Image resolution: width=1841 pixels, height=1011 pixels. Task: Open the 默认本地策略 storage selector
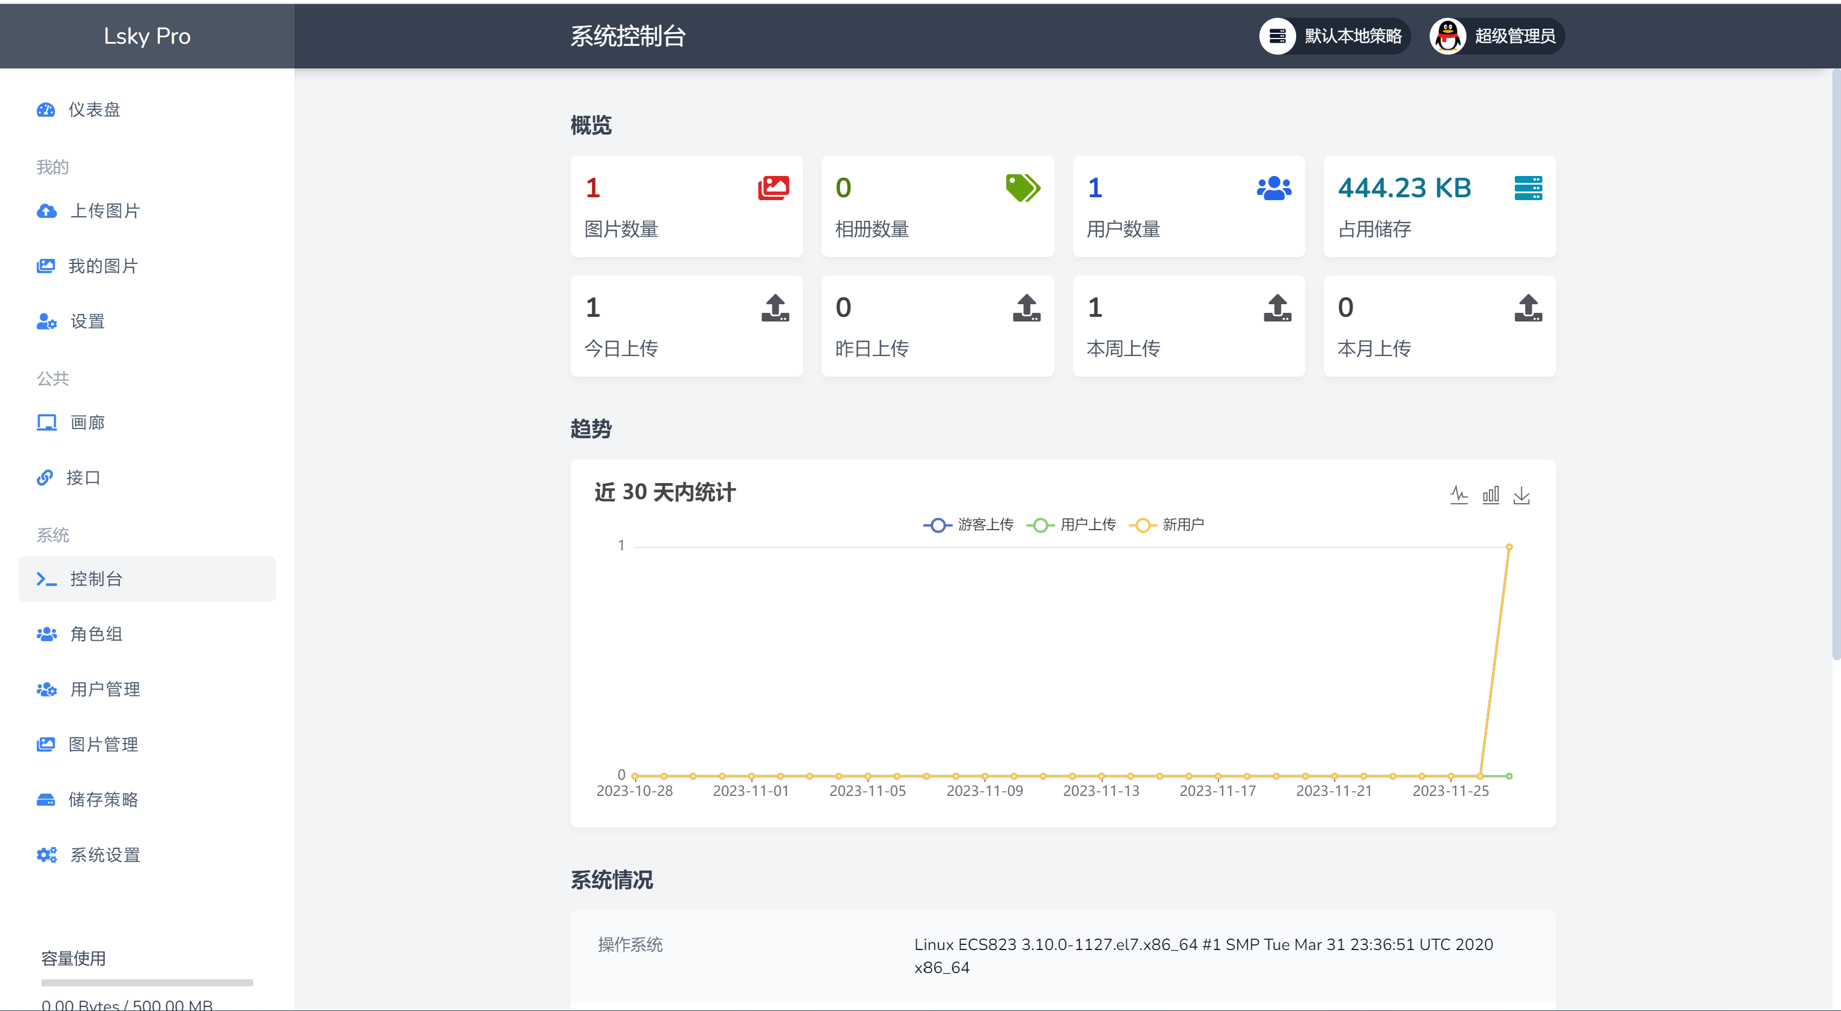tap(1333, 36)
